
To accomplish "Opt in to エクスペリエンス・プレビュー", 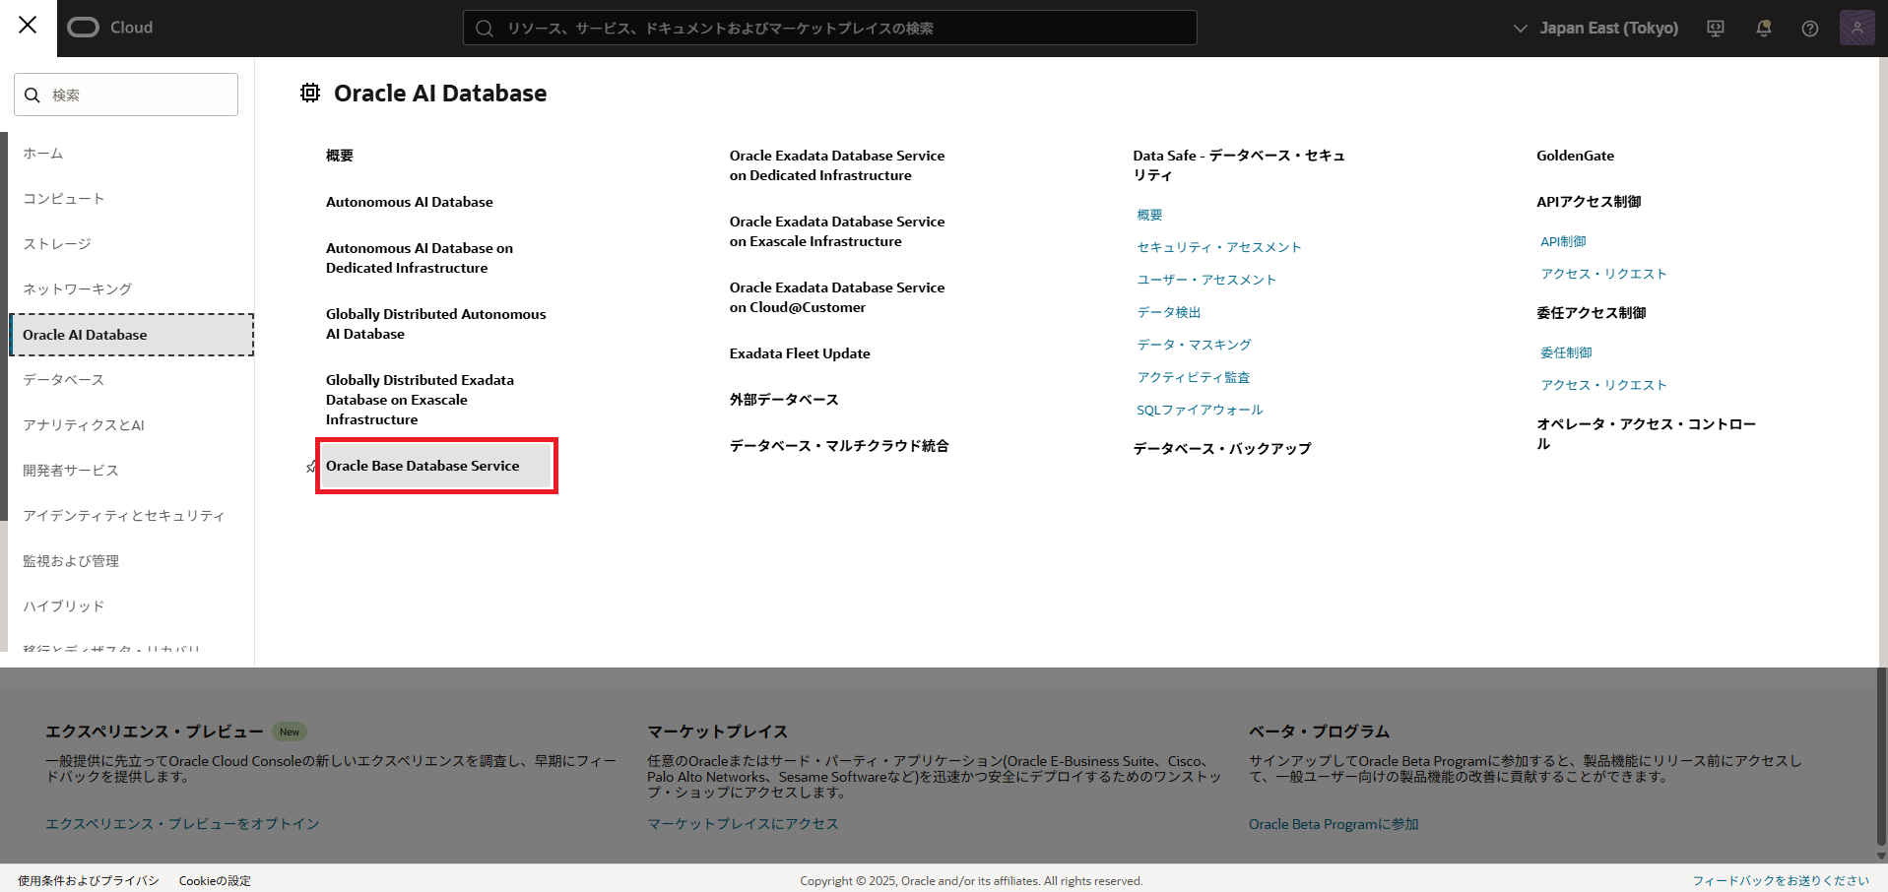I will click(182, 823).
